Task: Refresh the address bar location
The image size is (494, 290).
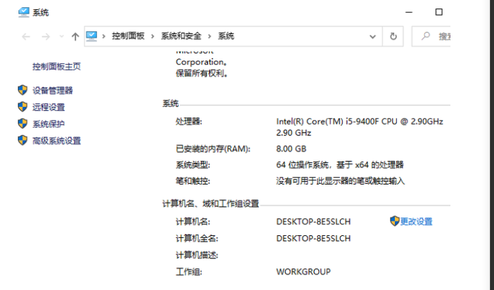Action: pyautogui.click(x=394, y=36)
